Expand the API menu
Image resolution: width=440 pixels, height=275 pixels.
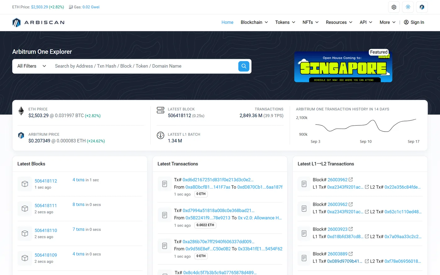click(366, 22)
